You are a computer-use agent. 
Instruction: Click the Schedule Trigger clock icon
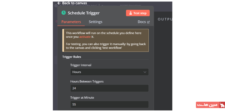click(x=64, y=13)
